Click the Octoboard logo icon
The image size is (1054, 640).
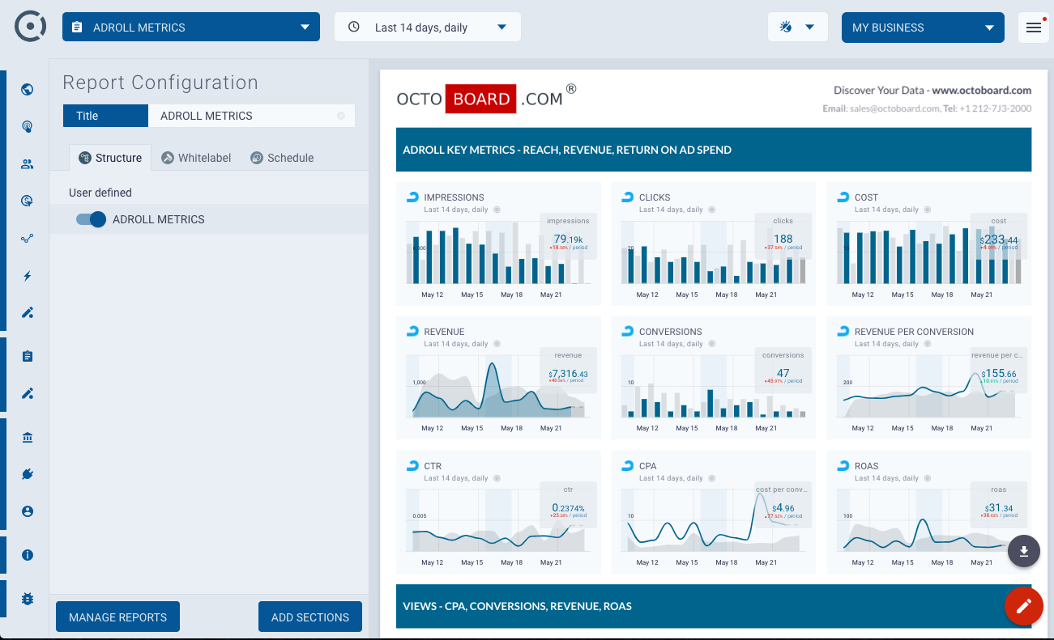pos(31,27)
